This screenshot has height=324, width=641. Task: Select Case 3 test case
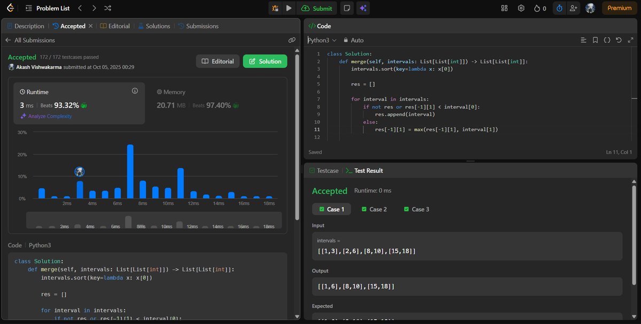pyautogui.click(x=416, y=209)
